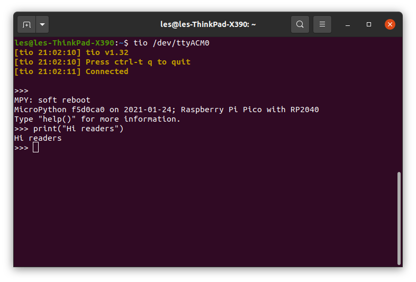Click the Press ctrl-t q to quit line
This screenshot has width=416, height=282.
click(x=102, y=62)
